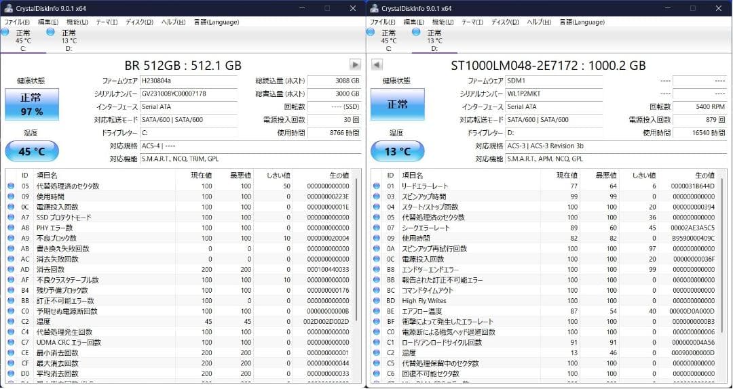
Task: Click the 45 °C temperature button
Action: click(x=32, y=151)
